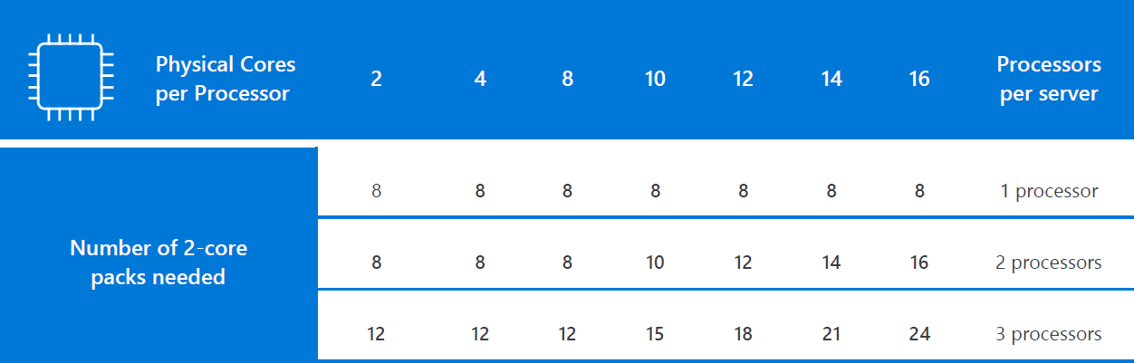The height and width of the screenshot is (363, 1134).
Task: Click the processor chip icon
Action: (x=71, y=77)
